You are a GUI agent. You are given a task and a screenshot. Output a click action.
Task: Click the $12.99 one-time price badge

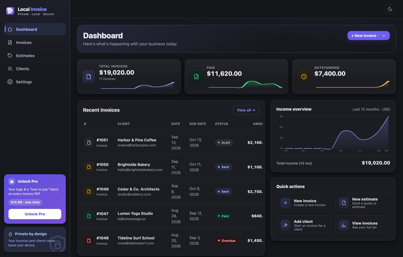pyautogui.click(x=25, y=202)
